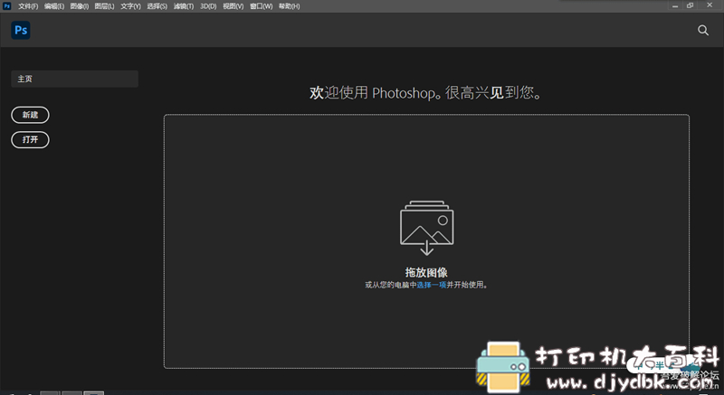
Task: Open the 编辑(E) menu
Action: (x=54, y=6)
